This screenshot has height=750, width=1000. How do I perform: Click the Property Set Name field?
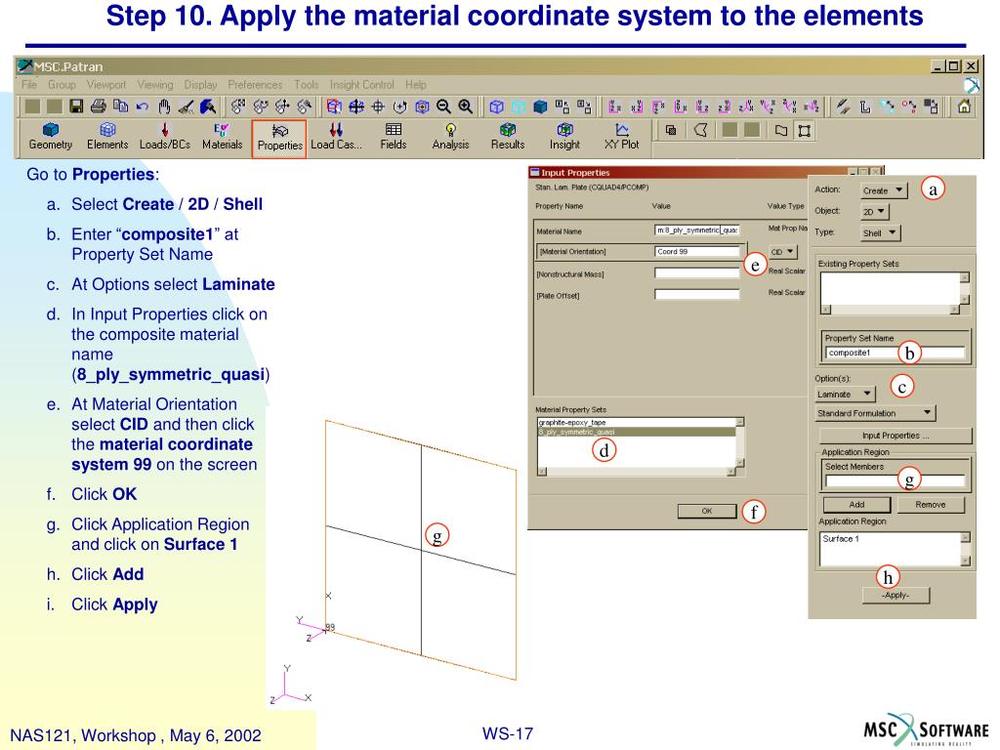tap(896, 352)
